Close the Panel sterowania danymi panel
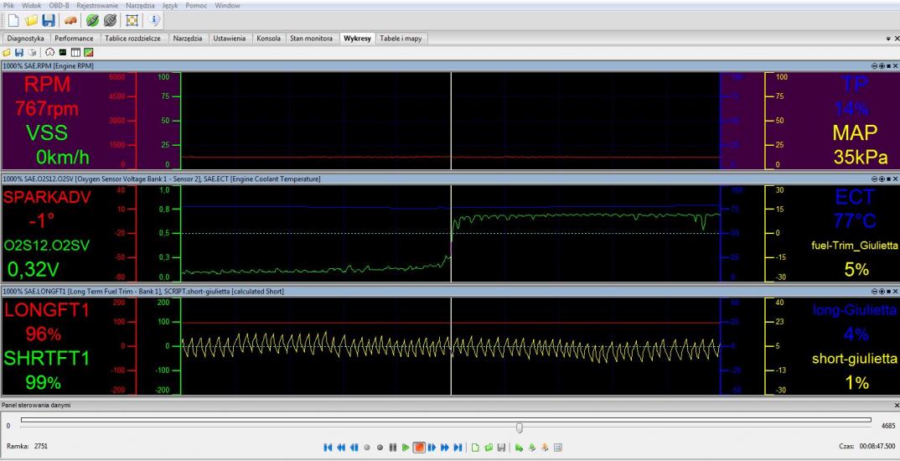This screenshot has width=900, height=461. pyautogui.click(x=895, y=405)
